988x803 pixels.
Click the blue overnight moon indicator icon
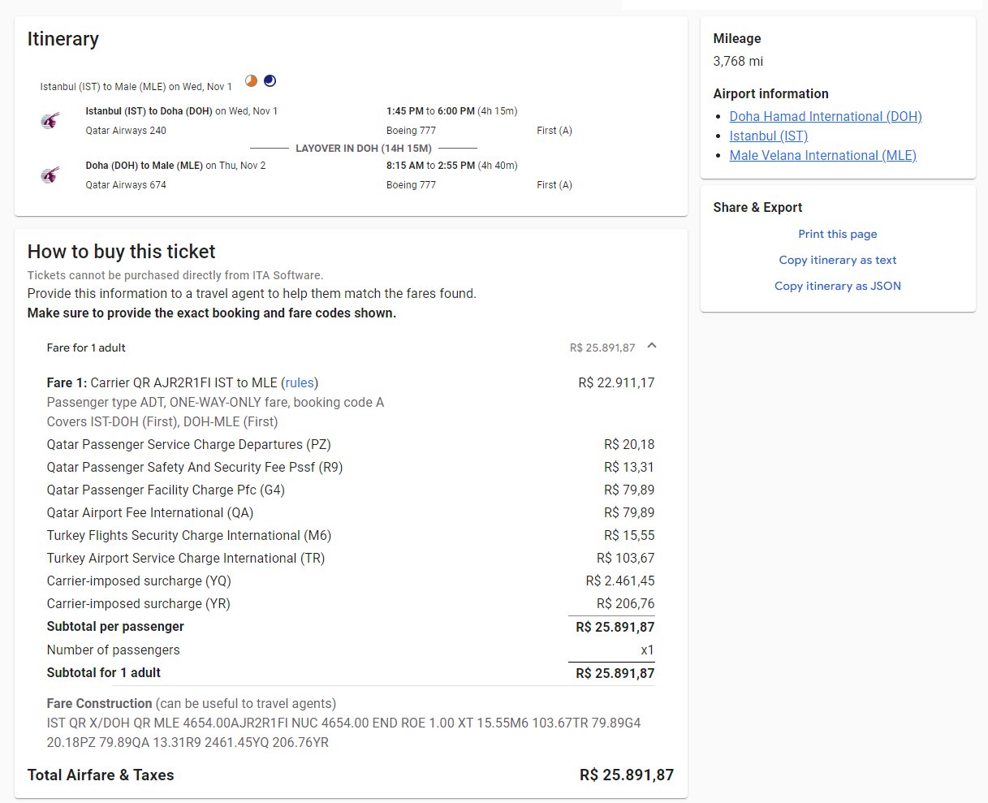click(270, 80)
